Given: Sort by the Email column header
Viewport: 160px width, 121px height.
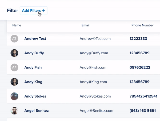Looking at the screenshot, I should 85,25.
